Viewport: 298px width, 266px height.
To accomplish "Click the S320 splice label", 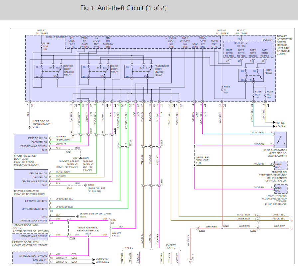I will 226,226.
